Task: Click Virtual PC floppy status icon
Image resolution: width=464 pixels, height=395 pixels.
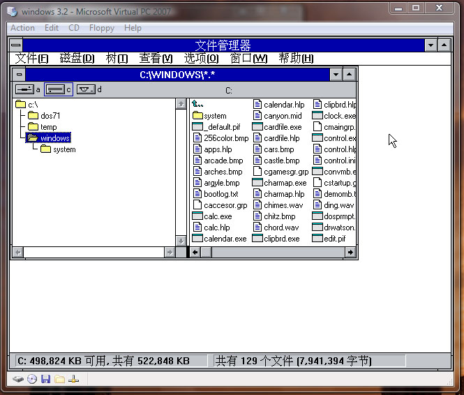Action: point(45,379)
